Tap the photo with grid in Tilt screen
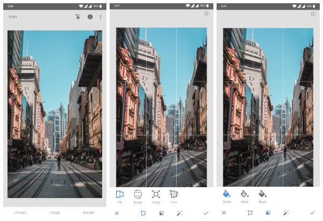The image size is (323, 221). [x=161, y=107]
